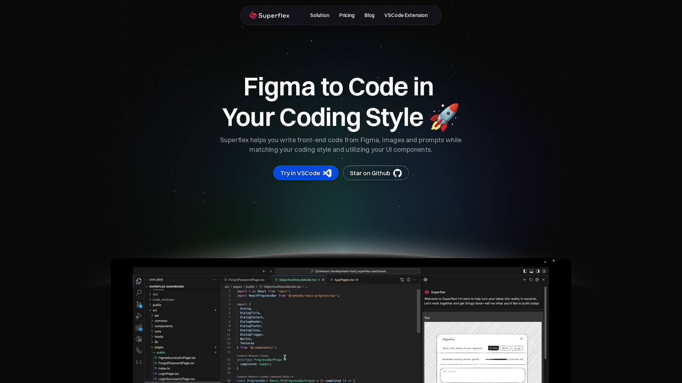Collapse the SUPERFLEX-DASHBOARD root folder
Viewport: 682px width, 383px height.
pyautogui.click(x=165, y=286)
